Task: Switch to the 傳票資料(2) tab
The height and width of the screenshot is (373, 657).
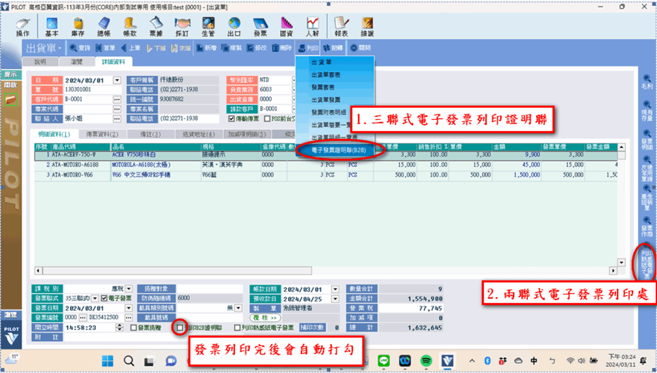Action: click(x=102, y=134)
